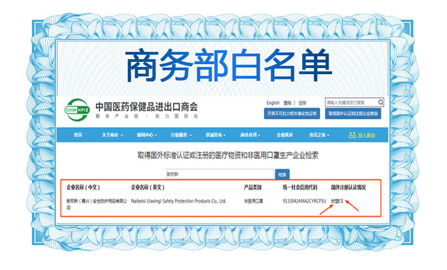This screenshot has height=270, width=447.
Task: Select the 企业风采 menu item
Action: 284,135
